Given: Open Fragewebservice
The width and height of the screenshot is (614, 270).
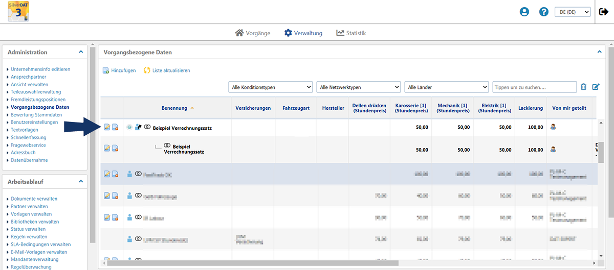Looking at the screenshot, I should point(28,145).
